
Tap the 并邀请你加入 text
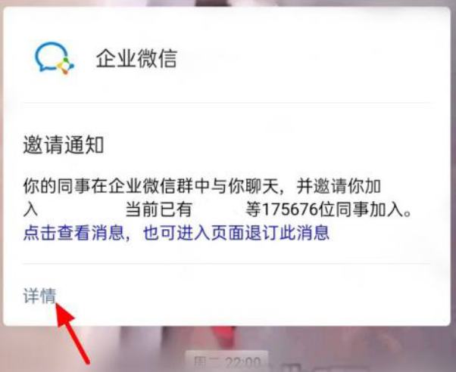tap(339, 186)
